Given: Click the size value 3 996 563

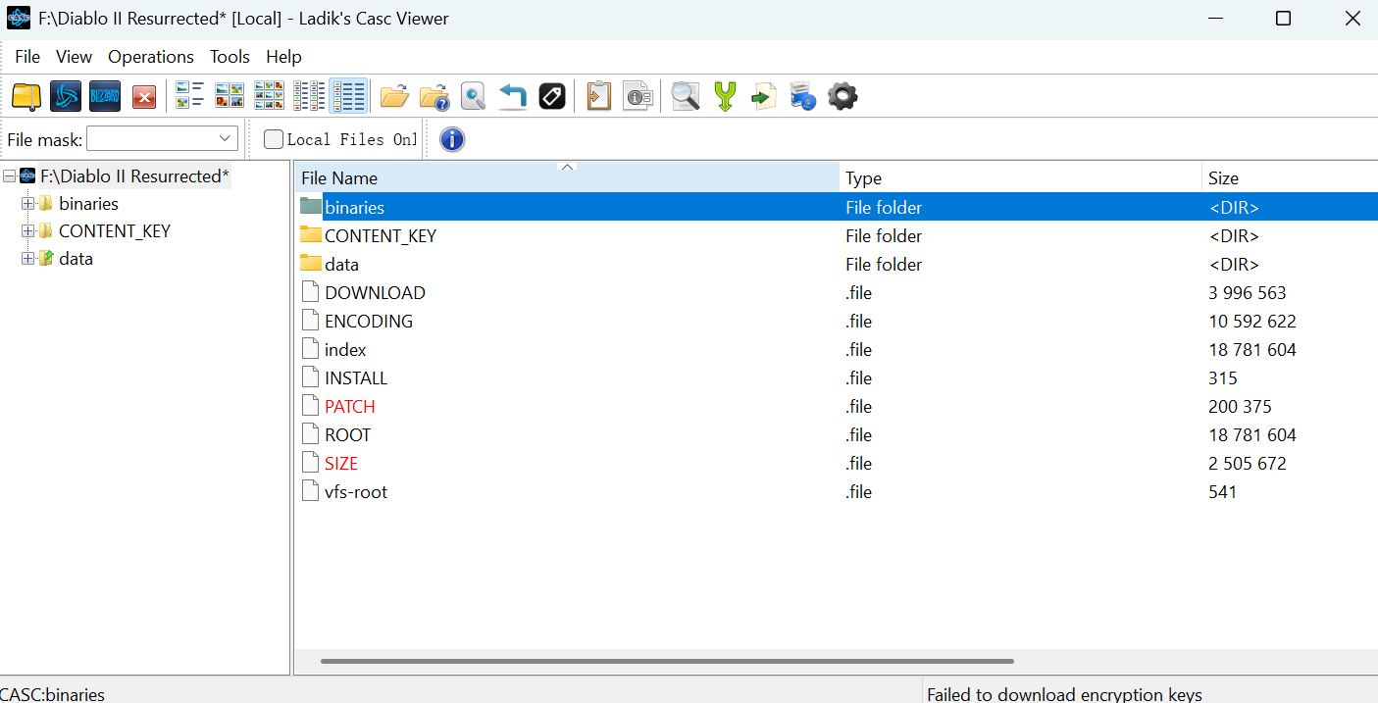Looking at the screenshot, I should (x=1248, y=292).
